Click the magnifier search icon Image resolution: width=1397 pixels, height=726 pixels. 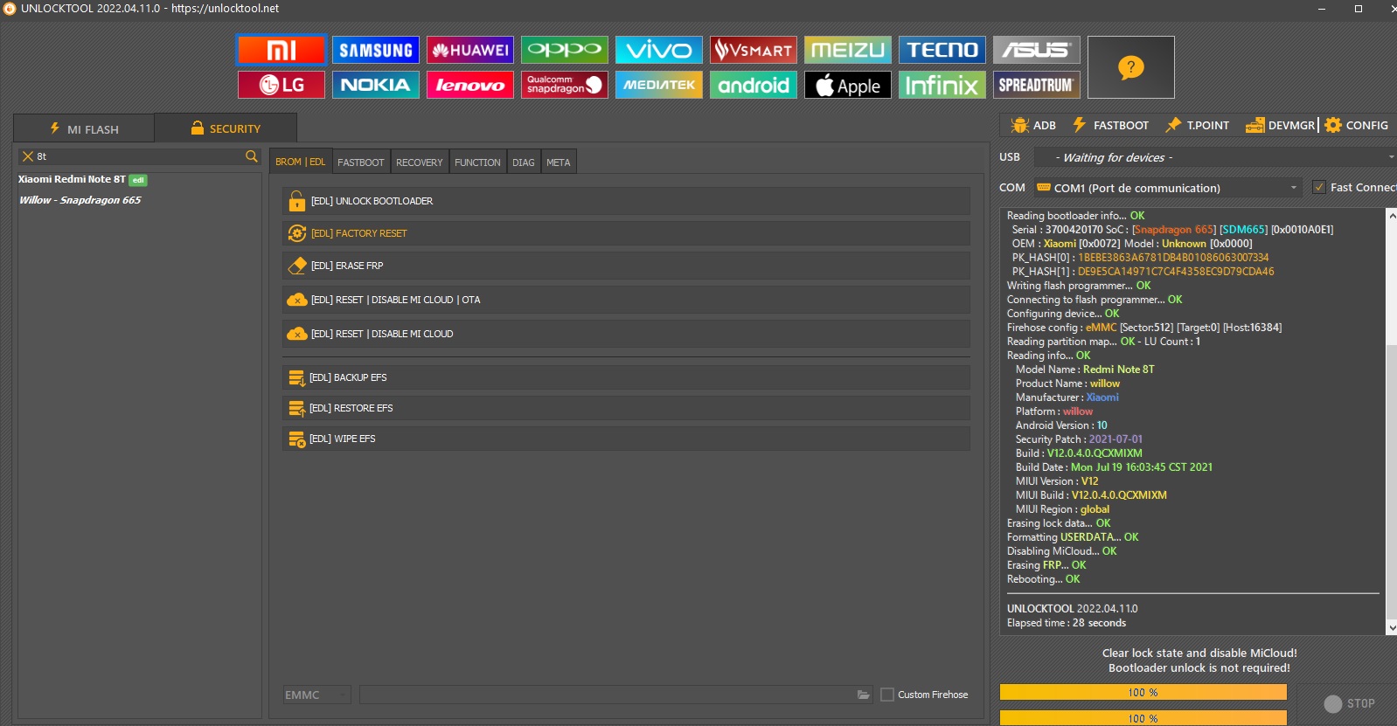click(252, 156)
